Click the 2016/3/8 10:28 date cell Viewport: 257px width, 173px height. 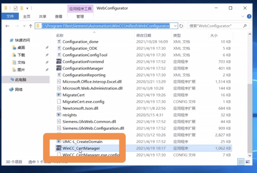150,88
